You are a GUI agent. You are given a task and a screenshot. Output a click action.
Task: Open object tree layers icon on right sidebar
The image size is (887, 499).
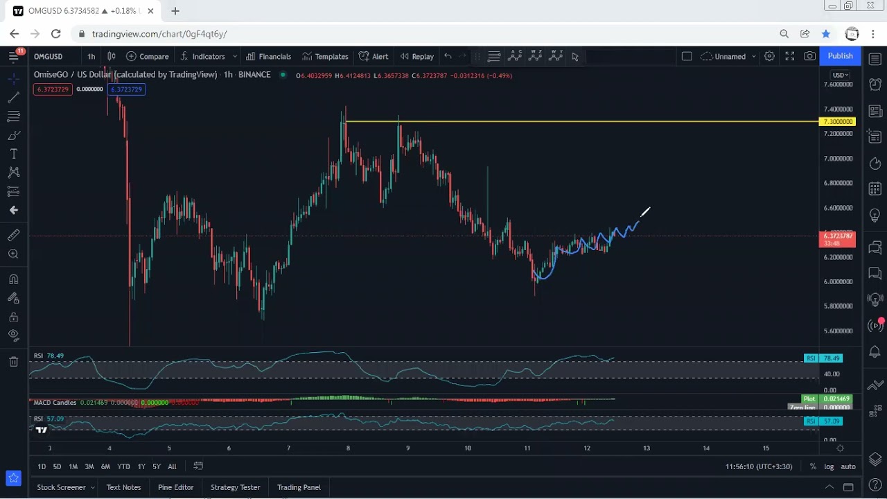(x=875, y=459)
